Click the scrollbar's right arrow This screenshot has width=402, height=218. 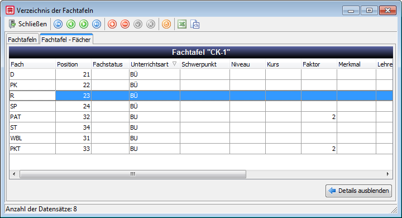(x=387, y=174)
